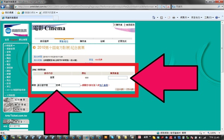Open the 網站導覽 sitemap link
This screenshot has height=140, width=224.
[23, 40]
